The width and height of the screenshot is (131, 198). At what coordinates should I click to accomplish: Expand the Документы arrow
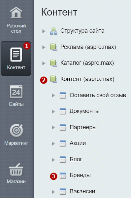coord(53,111)
